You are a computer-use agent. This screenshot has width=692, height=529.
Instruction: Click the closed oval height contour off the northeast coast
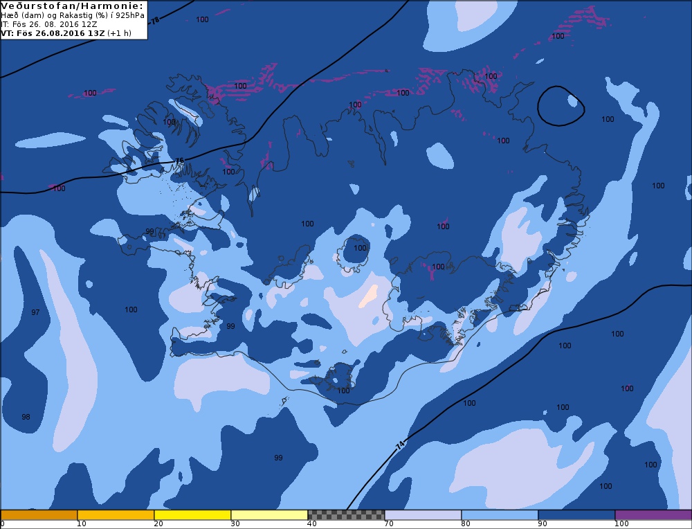pos(561,106)
